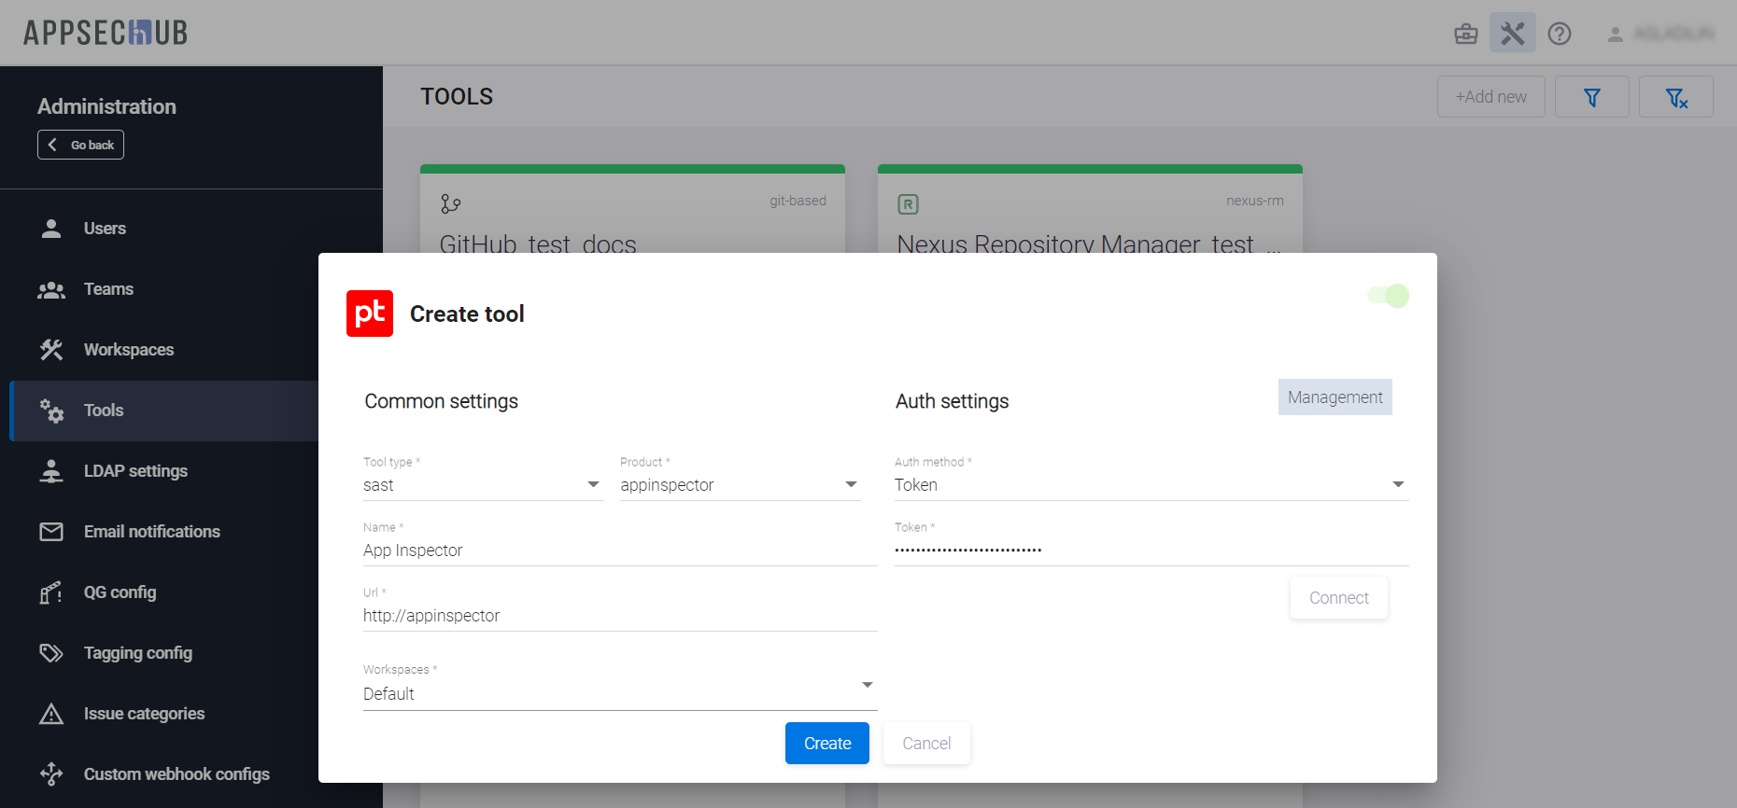Open the administration tools wrench icon

(1512, 35)
